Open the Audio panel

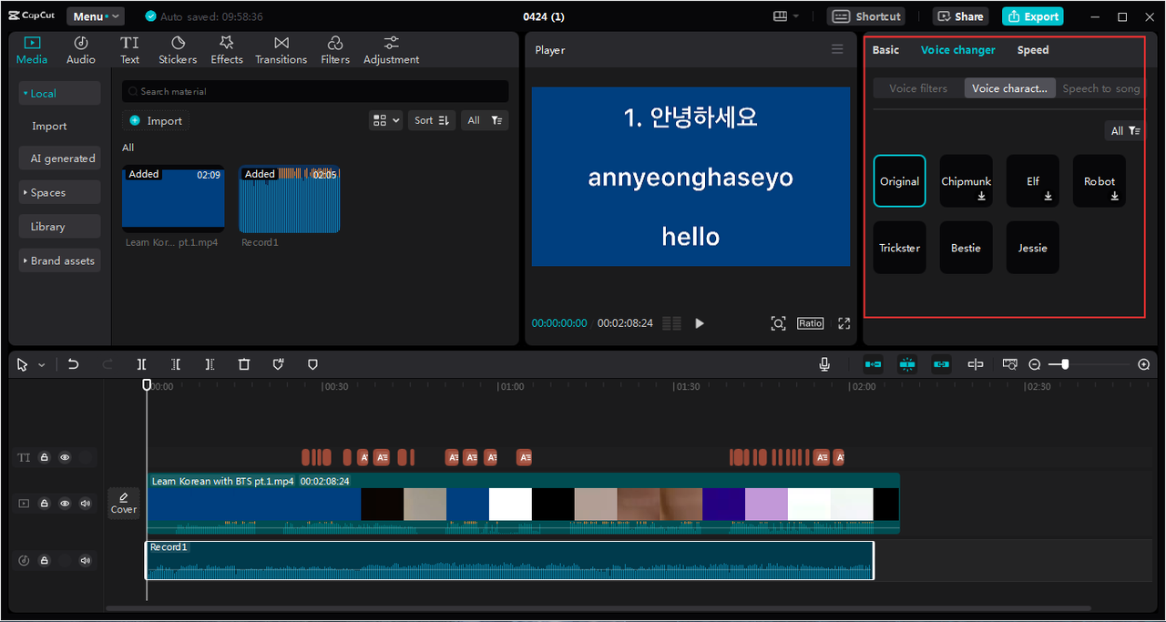point(80,50)
